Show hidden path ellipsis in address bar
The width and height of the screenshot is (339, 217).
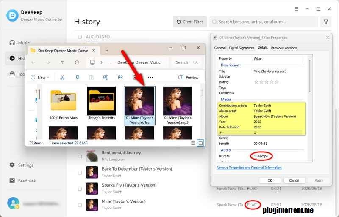coord(110,62)
